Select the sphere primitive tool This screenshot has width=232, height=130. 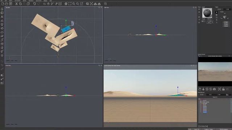click(2, 13)
